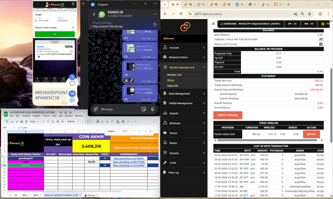This screenshot has width=333, height=199.
Task: Open Chrome profile icon
Action: click(320, 14)
